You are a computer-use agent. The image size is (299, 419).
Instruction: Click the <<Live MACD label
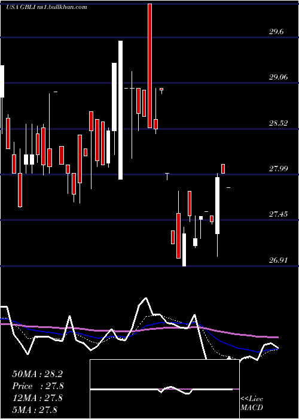click(252, 403)
